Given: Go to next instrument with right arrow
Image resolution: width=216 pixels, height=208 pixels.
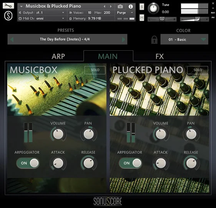Looking at the screenshot, I should coord(111,6).
